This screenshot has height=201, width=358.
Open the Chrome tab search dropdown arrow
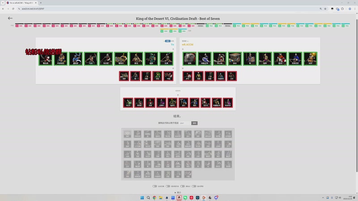(3, 3)
